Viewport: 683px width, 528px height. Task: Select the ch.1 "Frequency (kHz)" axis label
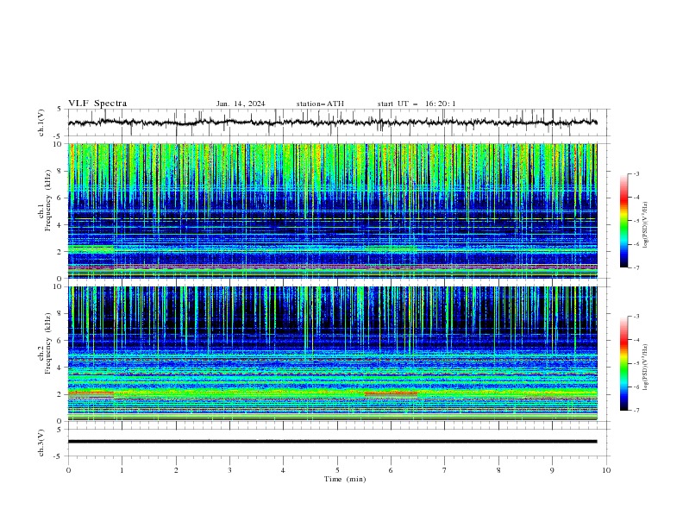[48, 200]
